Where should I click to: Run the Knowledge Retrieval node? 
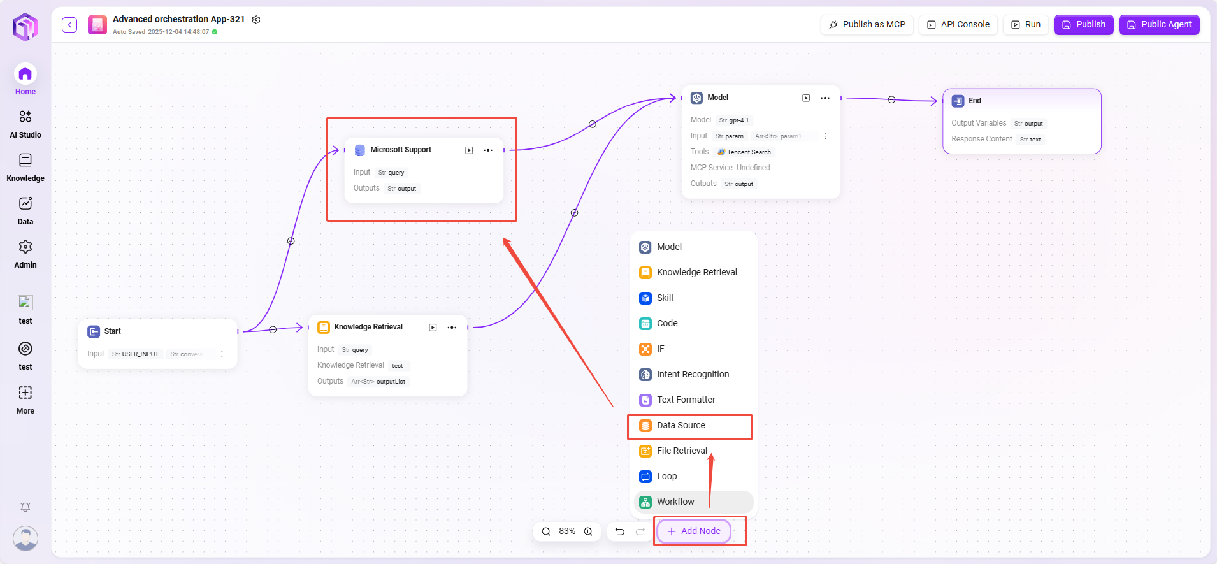pyautogui.click(x=433, y=328)
